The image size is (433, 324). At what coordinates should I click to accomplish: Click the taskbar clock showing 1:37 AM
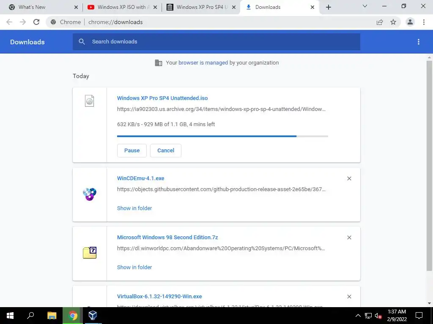(397, 316)
